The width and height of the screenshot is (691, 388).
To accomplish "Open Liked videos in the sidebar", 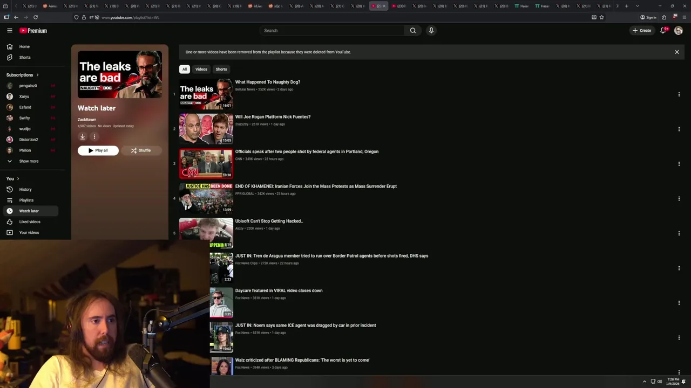I will tap(30, 222).
